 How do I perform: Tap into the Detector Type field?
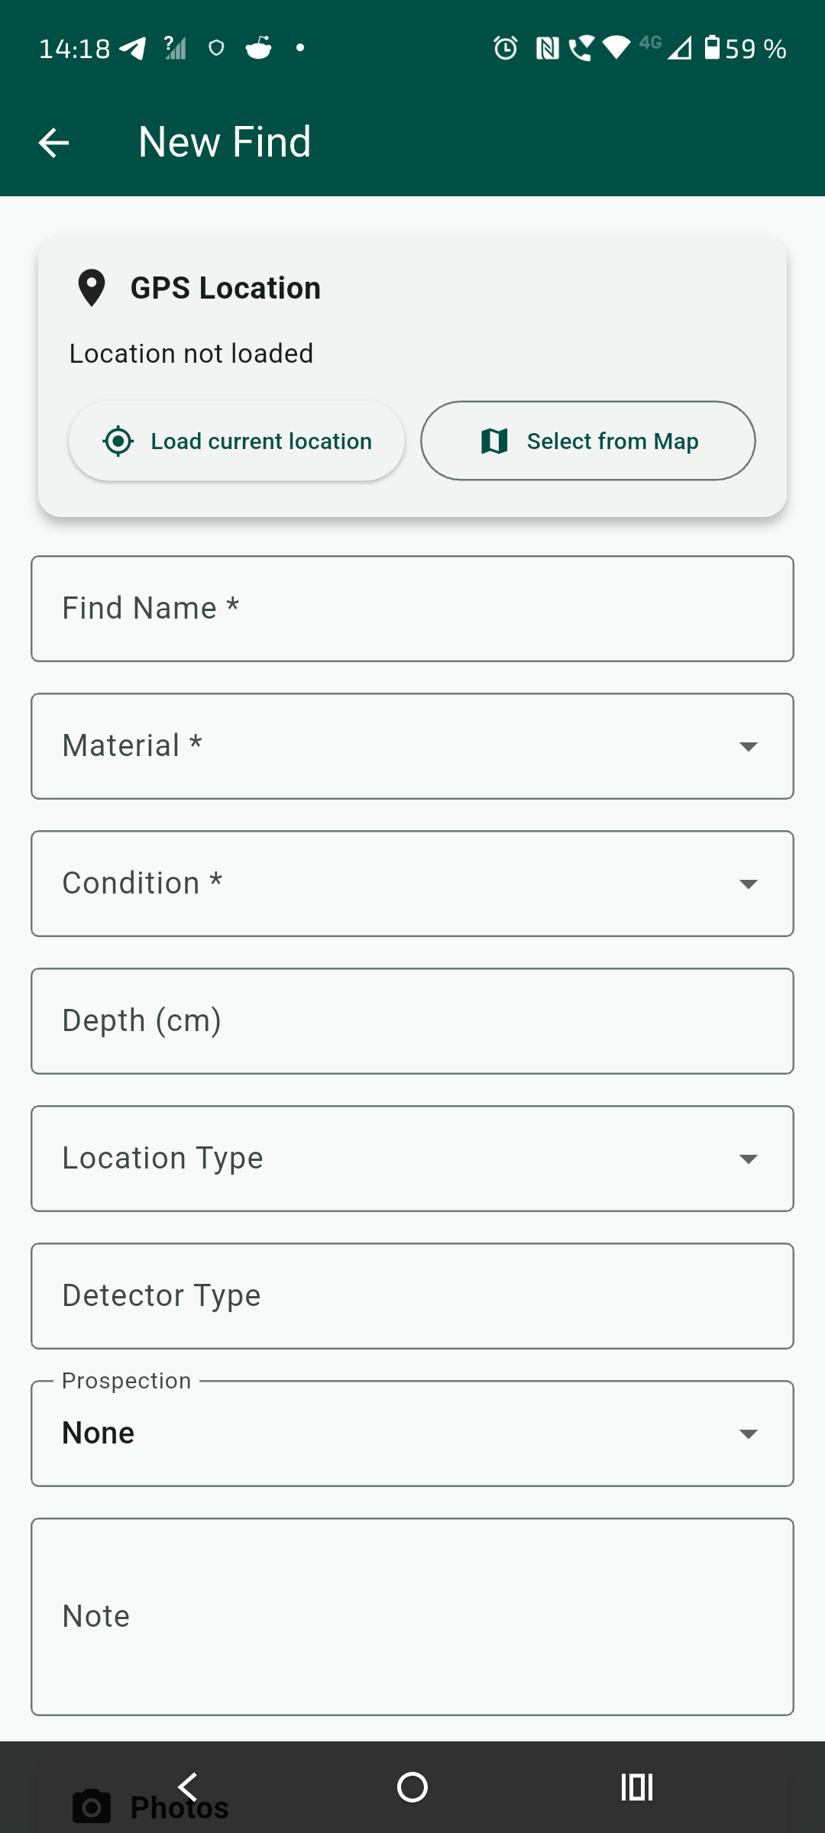[412, 1296]
